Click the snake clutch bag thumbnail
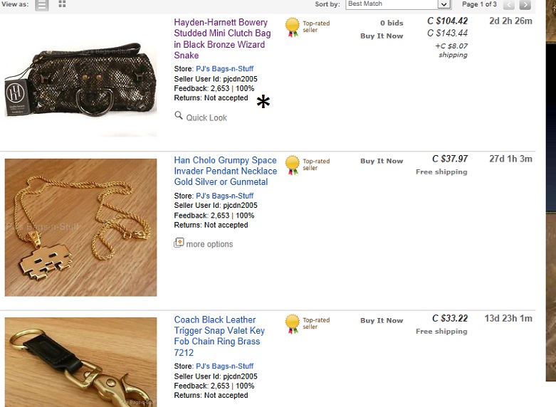The width and height of the screenshot is (556, 407). click(80, 77)
